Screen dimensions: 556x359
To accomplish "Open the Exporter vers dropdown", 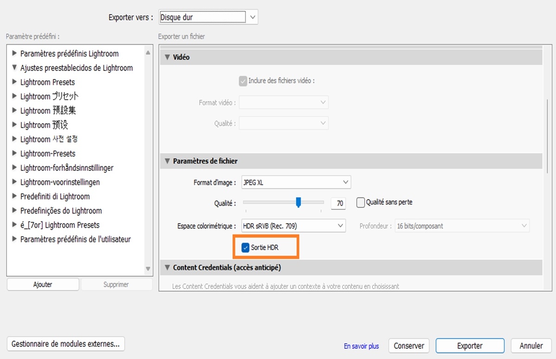I will (208, 18).
